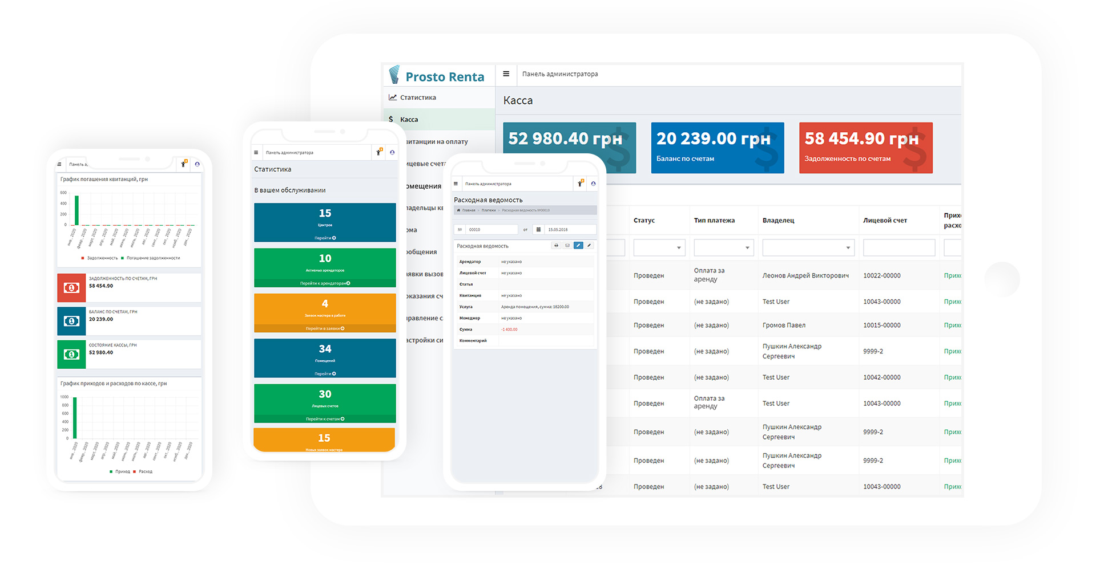Image resolution: width=1096 pixels, height=570 pixels.
Task: Toggle Задолженность legend in top chart
Action: coord(99,258)
